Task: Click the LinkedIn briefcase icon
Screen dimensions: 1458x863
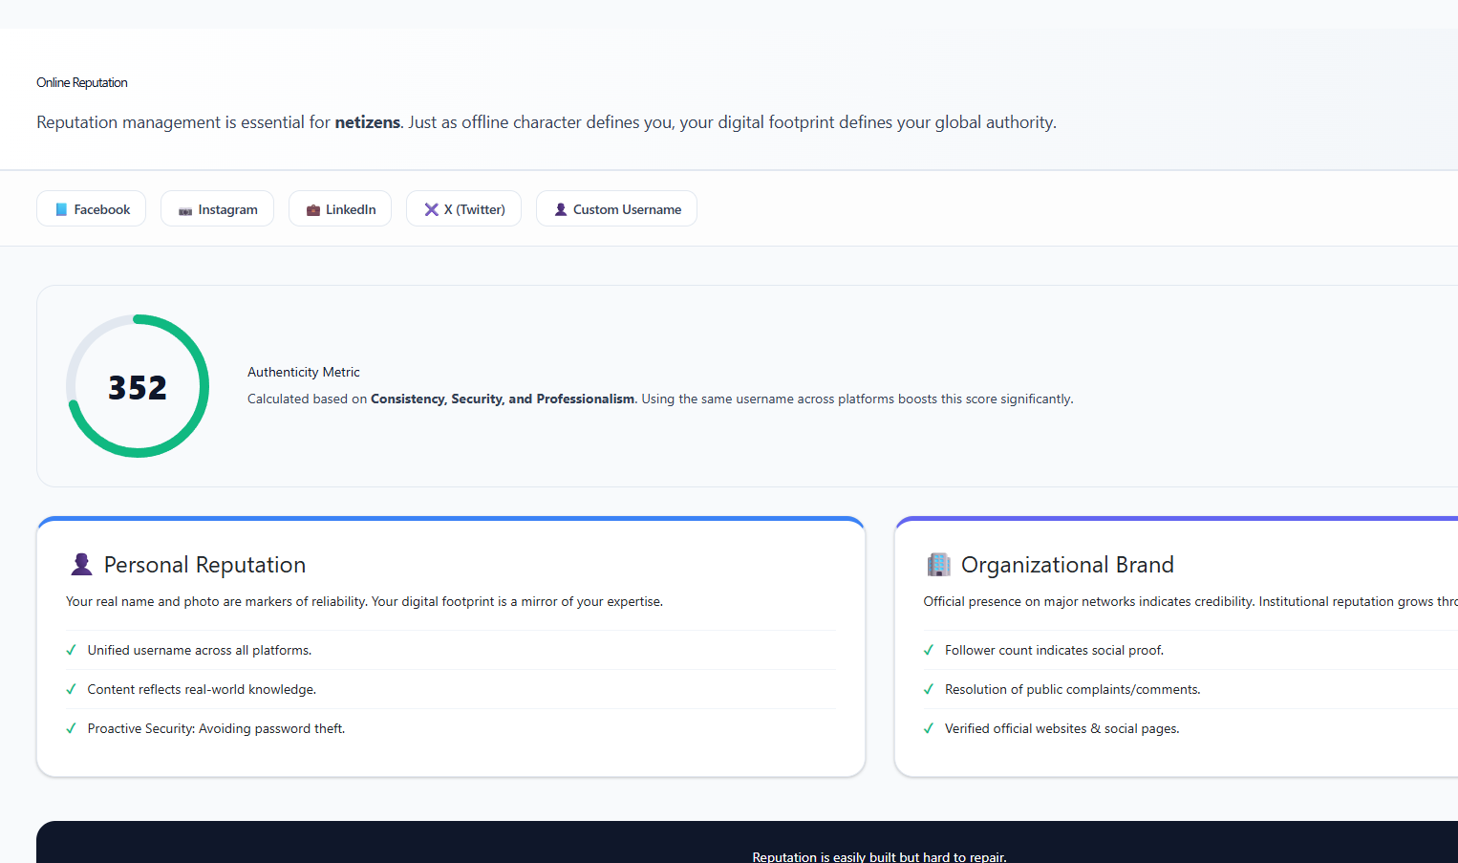Action: 312,209
